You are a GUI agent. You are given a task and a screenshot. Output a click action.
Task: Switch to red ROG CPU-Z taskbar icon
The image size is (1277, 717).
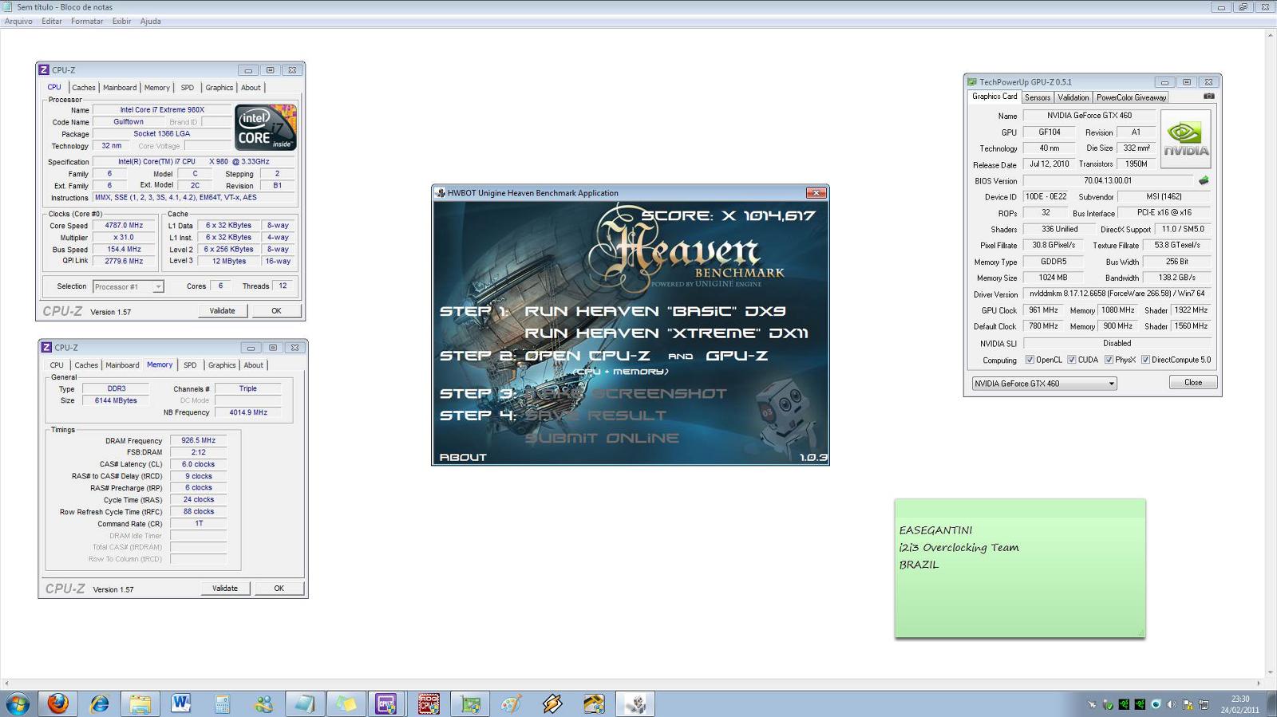coord(429,703)
